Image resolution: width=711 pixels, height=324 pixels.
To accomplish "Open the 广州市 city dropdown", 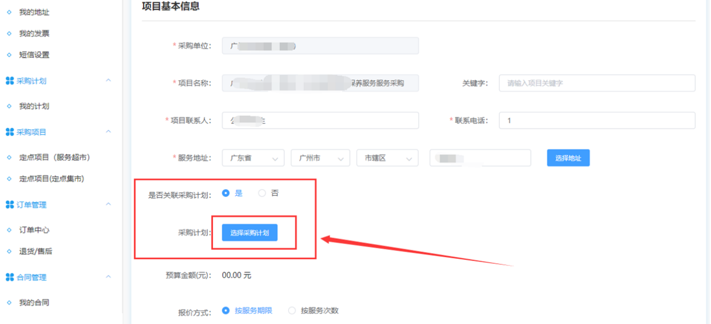I will tap(320, 158).
